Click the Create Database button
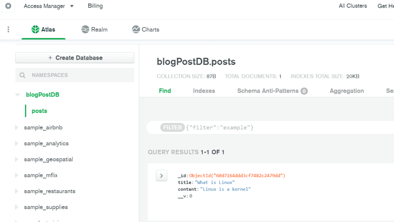This screenshot has height=222, width=394. [75, 58]
